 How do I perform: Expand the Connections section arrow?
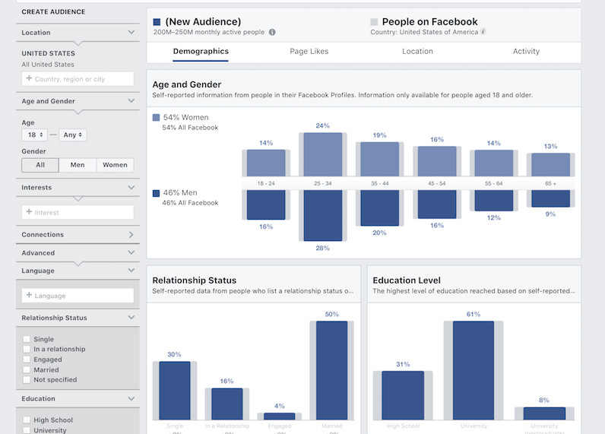click(x=131, y=235)
